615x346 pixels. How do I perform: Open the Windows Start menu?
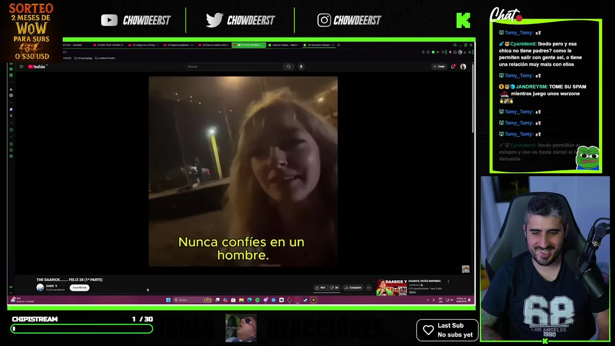coord(168,300)
